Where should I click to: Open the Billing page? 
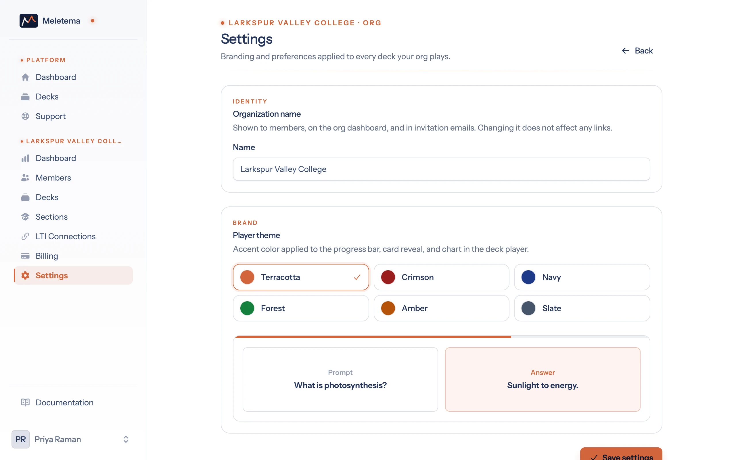(73, 256)
